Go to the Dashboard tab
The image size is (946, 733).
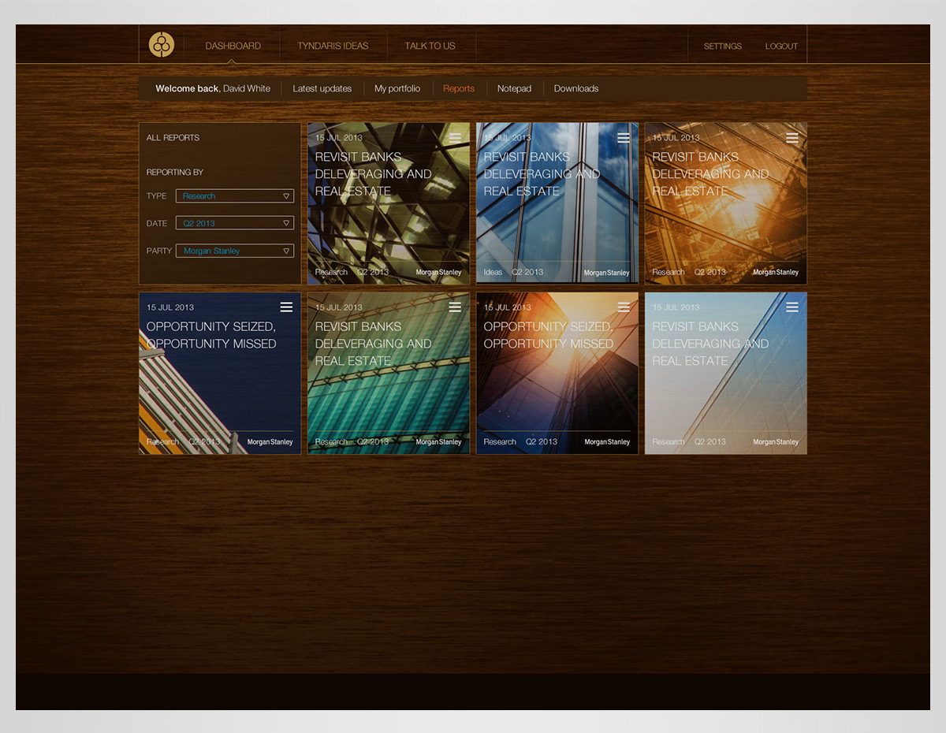233,46
